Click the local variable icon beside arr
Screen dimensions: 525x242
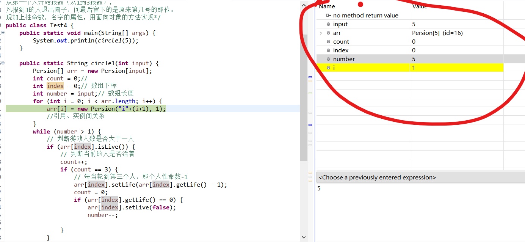(328, 33)
